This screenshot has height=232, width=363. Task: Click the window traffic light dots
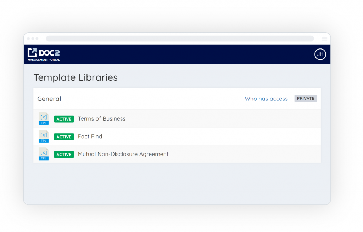coord(33,39)
